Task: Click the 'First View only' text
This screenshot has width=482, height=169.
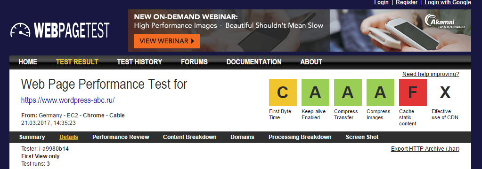Action: [40, 156]
